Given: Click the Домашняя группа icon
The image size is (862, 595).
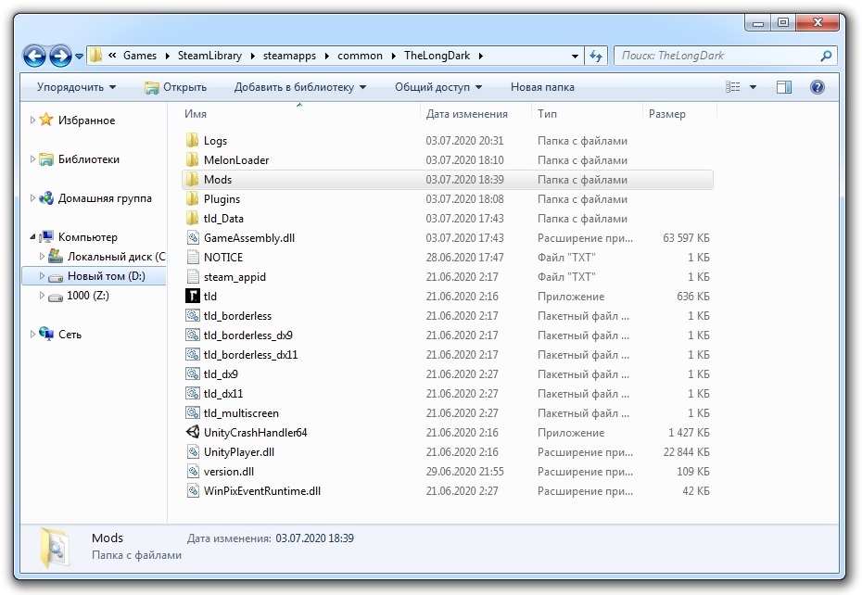Looking at the screenshot, I should coord(46,198).
